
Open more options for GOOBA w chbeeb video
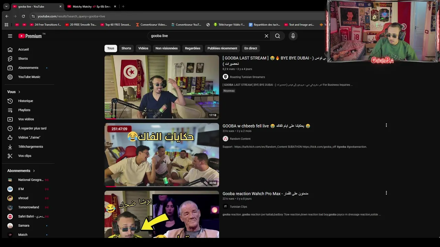[386, 125]
